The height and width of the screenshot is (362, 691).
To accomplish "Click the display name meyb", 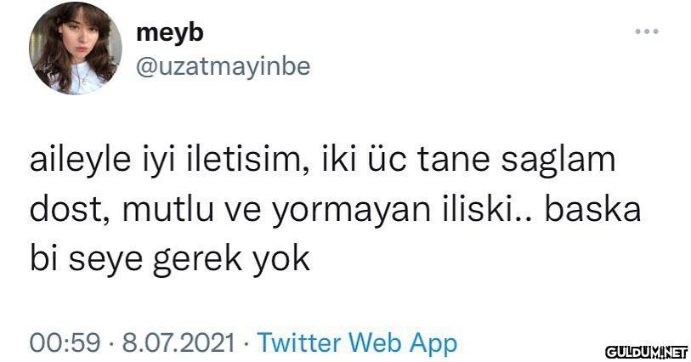I will 170,33.
